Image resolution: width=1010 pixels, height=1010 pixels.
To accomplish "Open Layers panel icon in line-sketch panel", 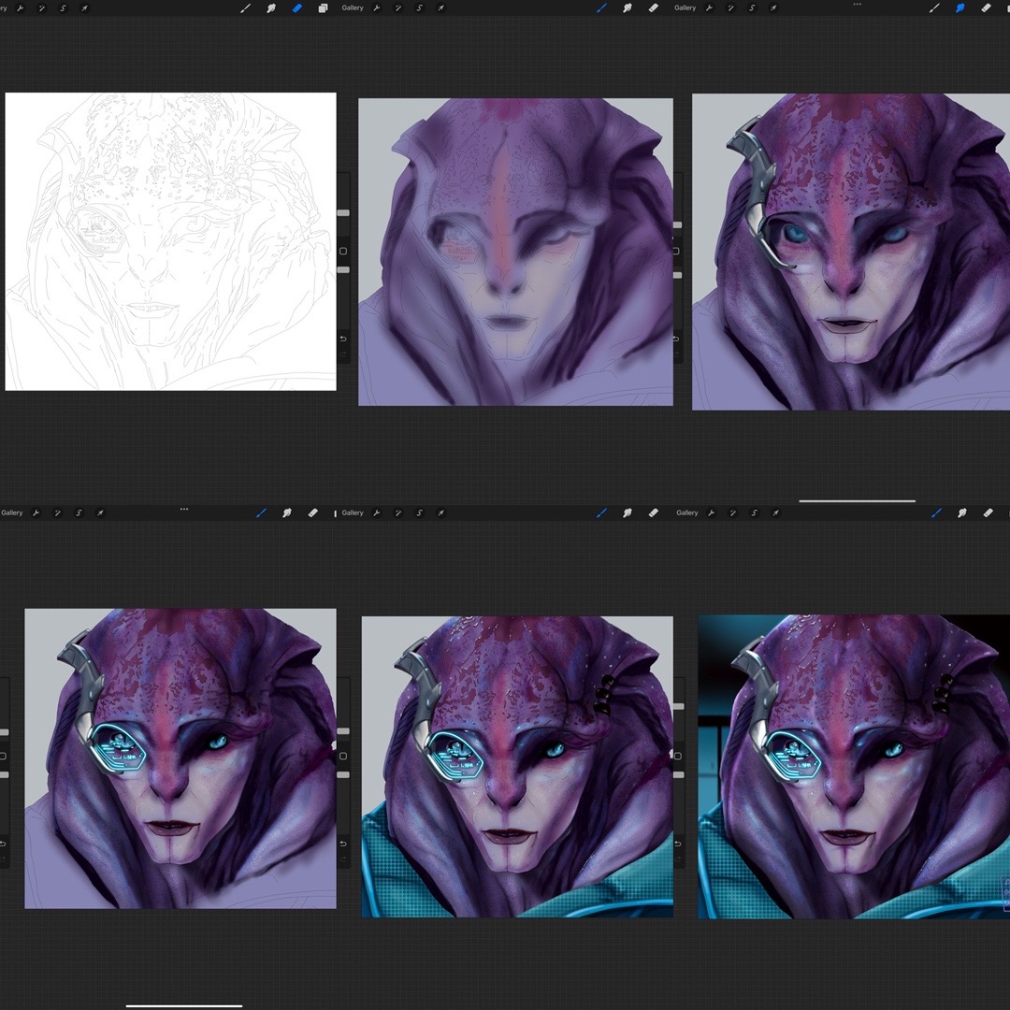I will tap(323, 8).
